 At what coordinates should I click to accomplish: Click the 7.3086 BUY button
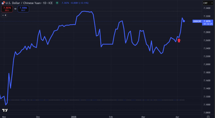pos(23,9)
